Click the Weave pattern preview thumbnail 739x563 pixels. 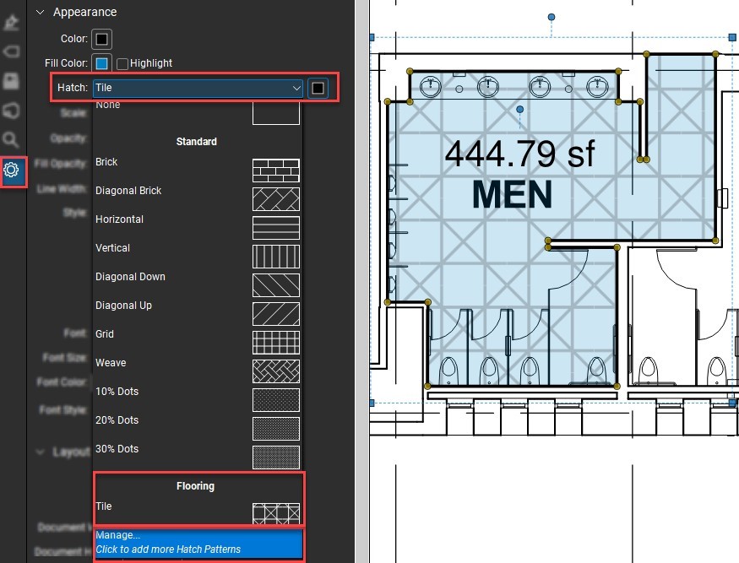point(276,371)
